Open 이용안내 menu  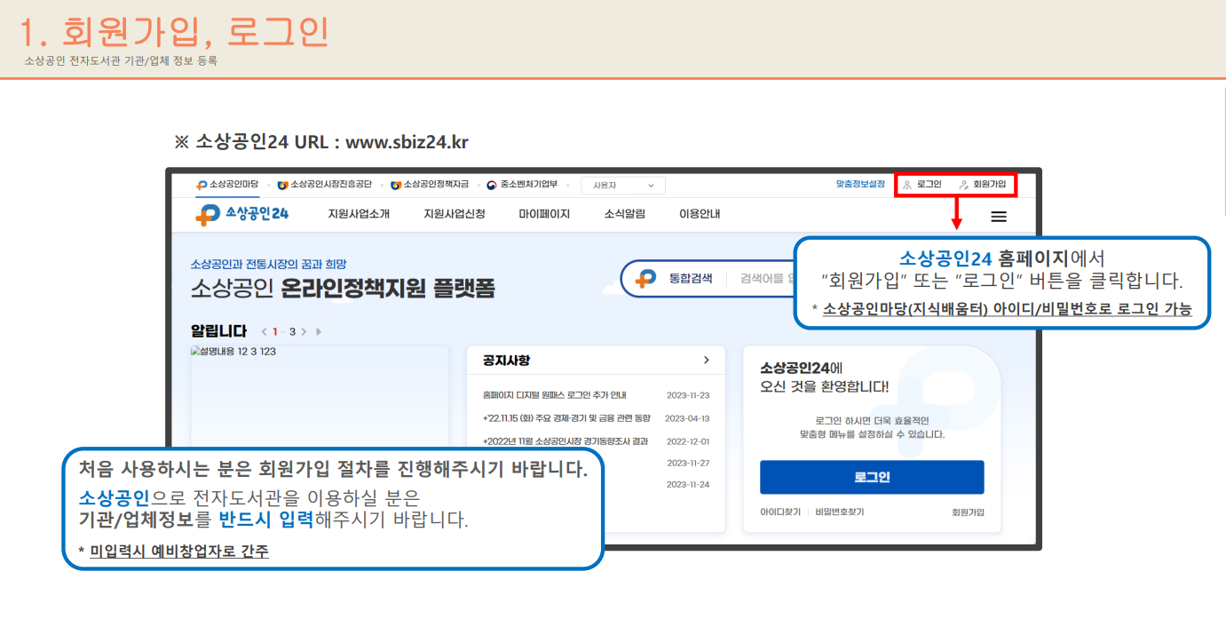pyautogui.click(x=700, y=214)
